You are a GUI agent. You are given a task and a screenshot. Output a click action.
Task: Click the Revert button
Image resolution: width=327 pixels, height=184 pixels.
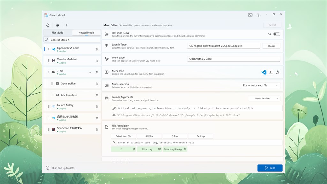point(272,25)
